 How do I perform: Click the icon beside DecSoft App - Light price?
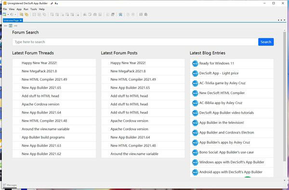pyautogui.click(x=195, y=73)
